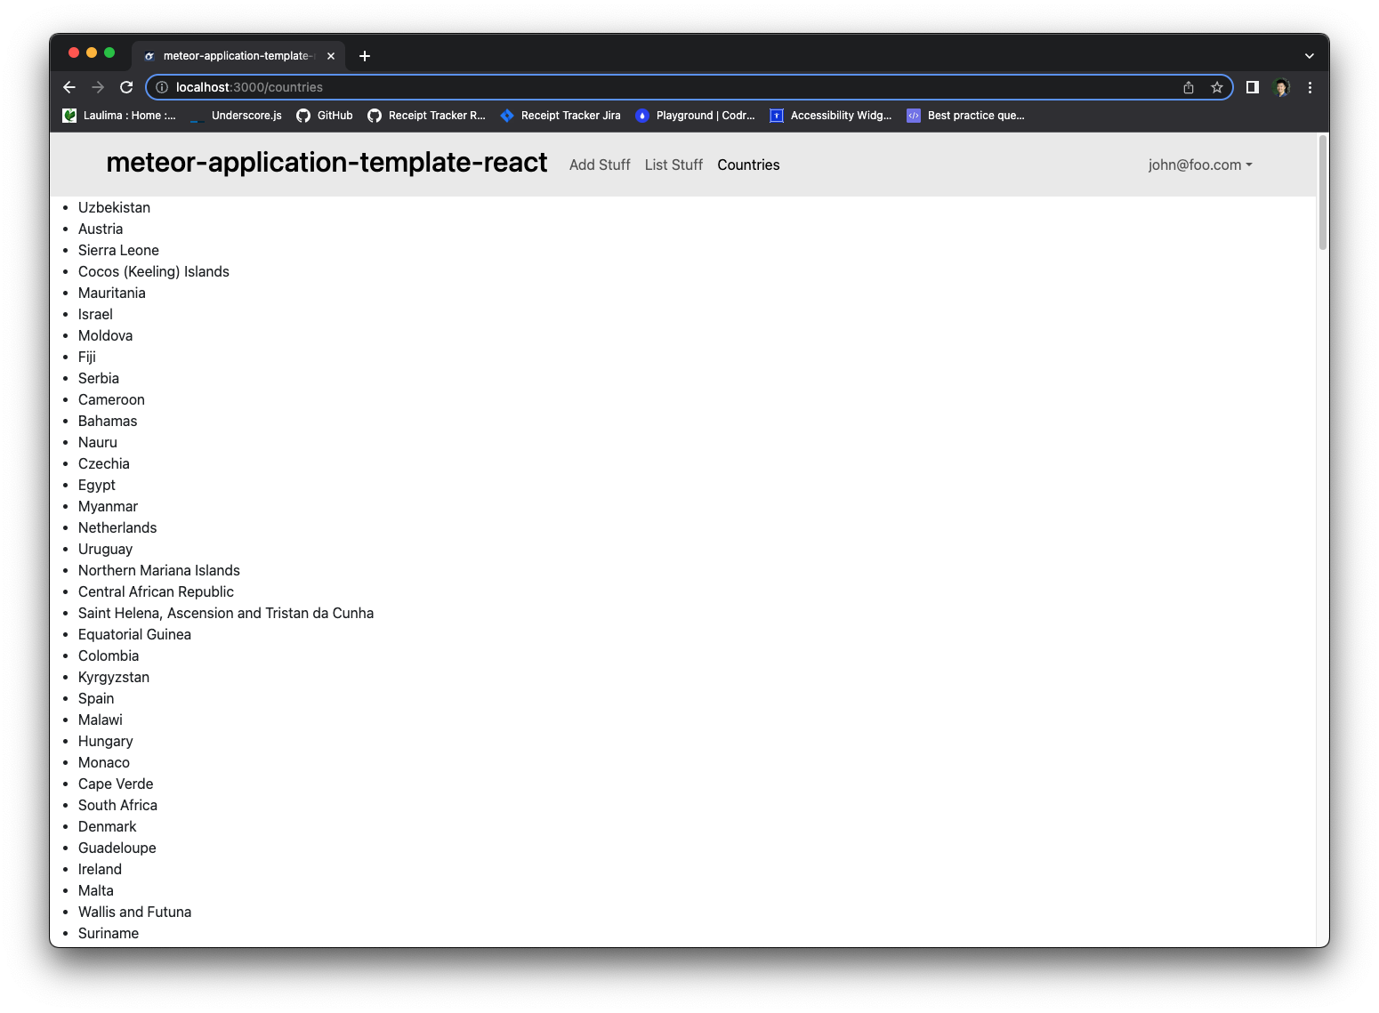Expand the john@foo.com account dropdown
This screenshot has height=1013, width=1379.
tap(1199, 165)
